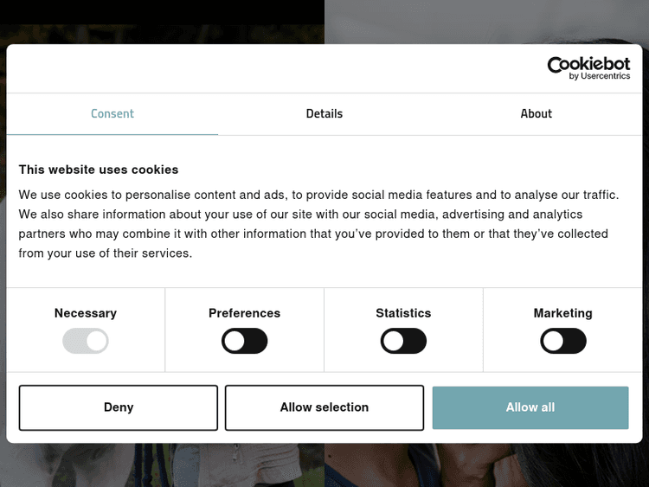Click the Marketing category label
Viewport: 649px width, 487px height.
(x=563, y=313)
